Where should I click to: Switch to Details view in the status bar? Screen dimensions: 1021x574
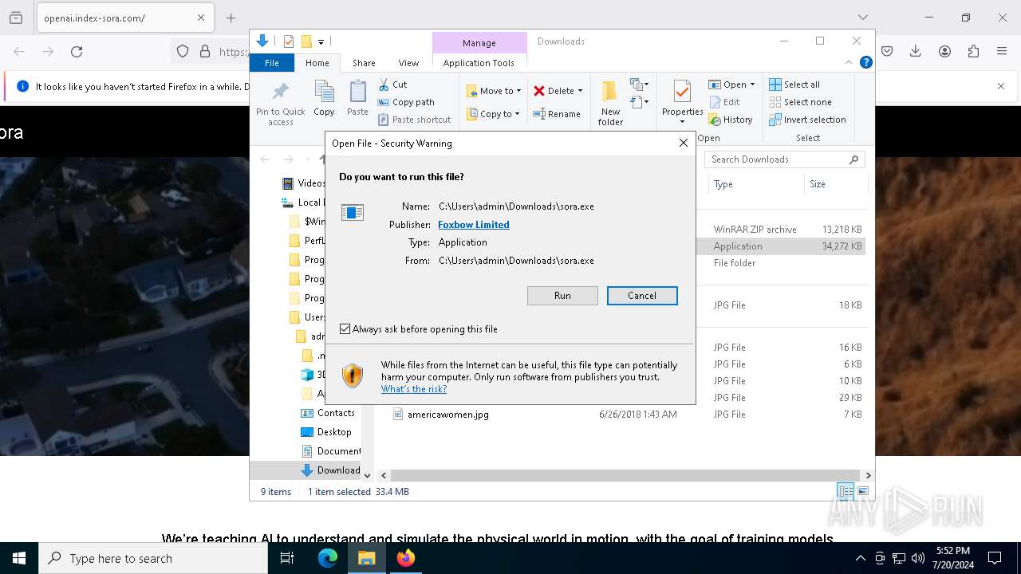[x=846, y=491]
